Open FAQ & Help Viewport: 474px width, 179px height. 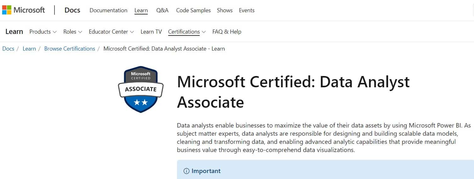pyautogui.click(x=227, y=32)
